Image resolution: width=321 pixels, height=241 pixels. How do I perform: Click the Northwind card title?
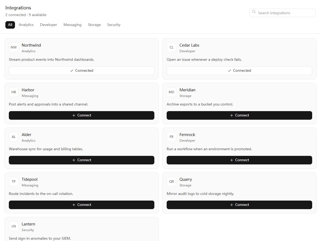pyautogui.click(x=31, y=45)
